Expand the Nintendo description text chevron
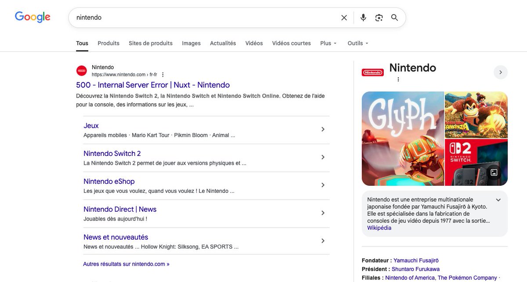The width and height of the screenshot is (527, 282). [498, 200]
